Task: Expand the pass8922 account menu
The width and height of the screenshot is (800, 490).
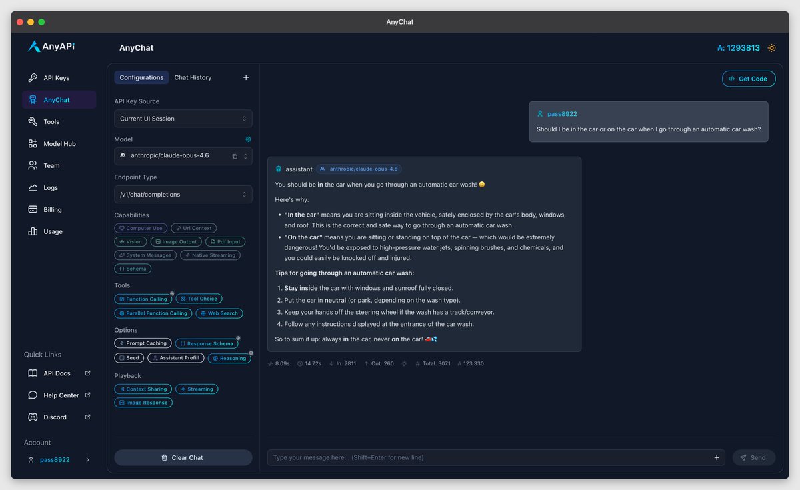Action: point(59,460)
